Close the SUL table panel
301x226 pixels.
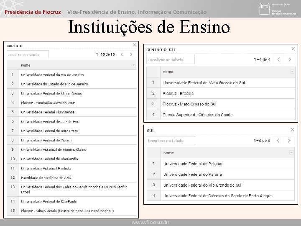(x=292, y=130)
